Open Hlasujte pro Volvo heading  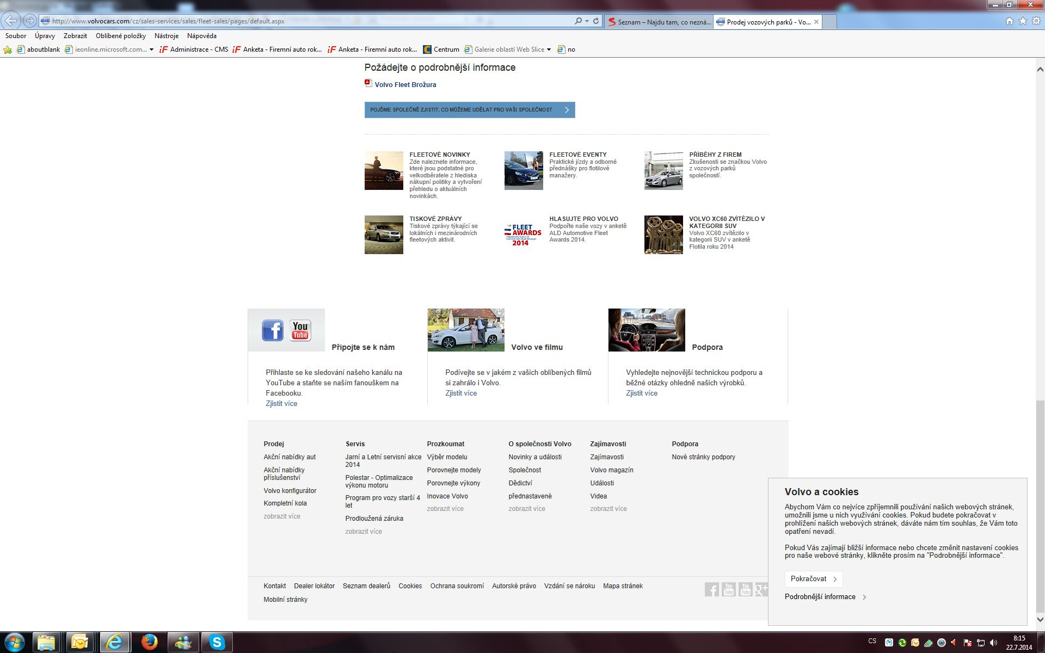pos(583,219)
